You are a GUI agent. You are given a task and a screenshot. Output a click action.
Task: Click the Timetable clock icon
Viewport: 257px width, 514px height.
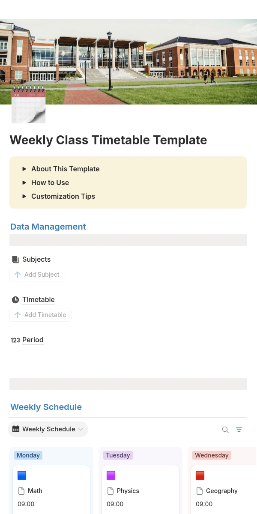[15, 300]
